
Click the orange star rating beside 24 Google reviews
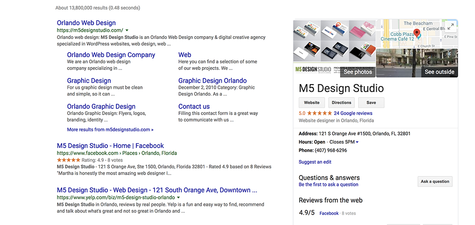(x=319, y=113)
